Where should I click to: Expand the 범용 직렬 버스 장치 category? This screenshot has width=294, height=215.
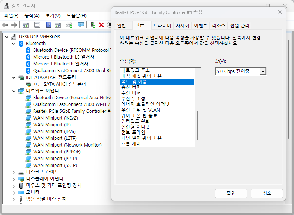point(14,200)
